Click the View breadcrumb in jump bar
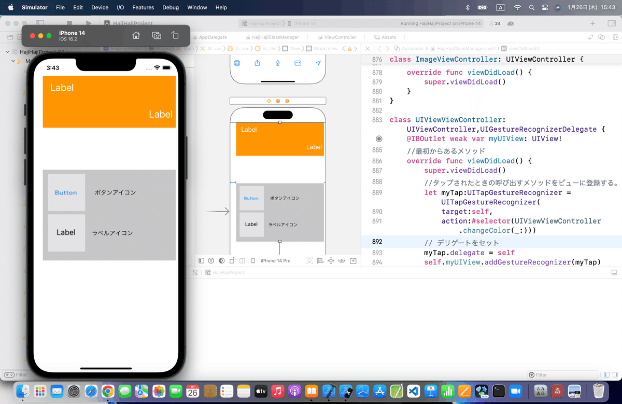This screenshot has height=404, width=622. click(291, 48)
